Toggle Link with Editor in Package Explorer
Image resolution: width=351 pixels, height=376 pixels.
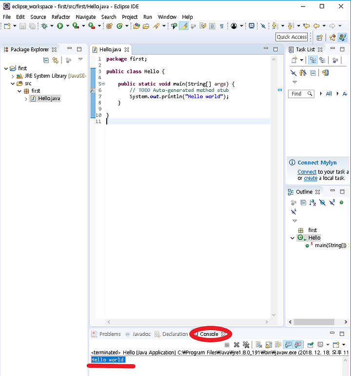(x=55, y=60)
